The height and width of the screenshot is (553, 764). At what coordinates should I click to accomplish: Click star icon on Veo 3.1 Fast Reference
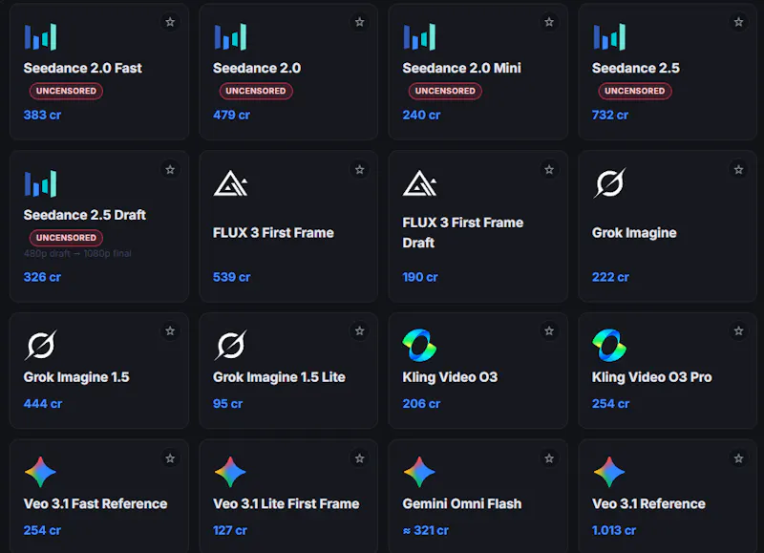[x=170, y=458]
